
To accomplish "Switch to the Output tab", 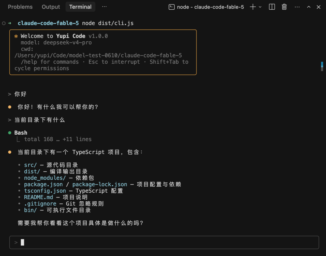I will tap(51, 7).
